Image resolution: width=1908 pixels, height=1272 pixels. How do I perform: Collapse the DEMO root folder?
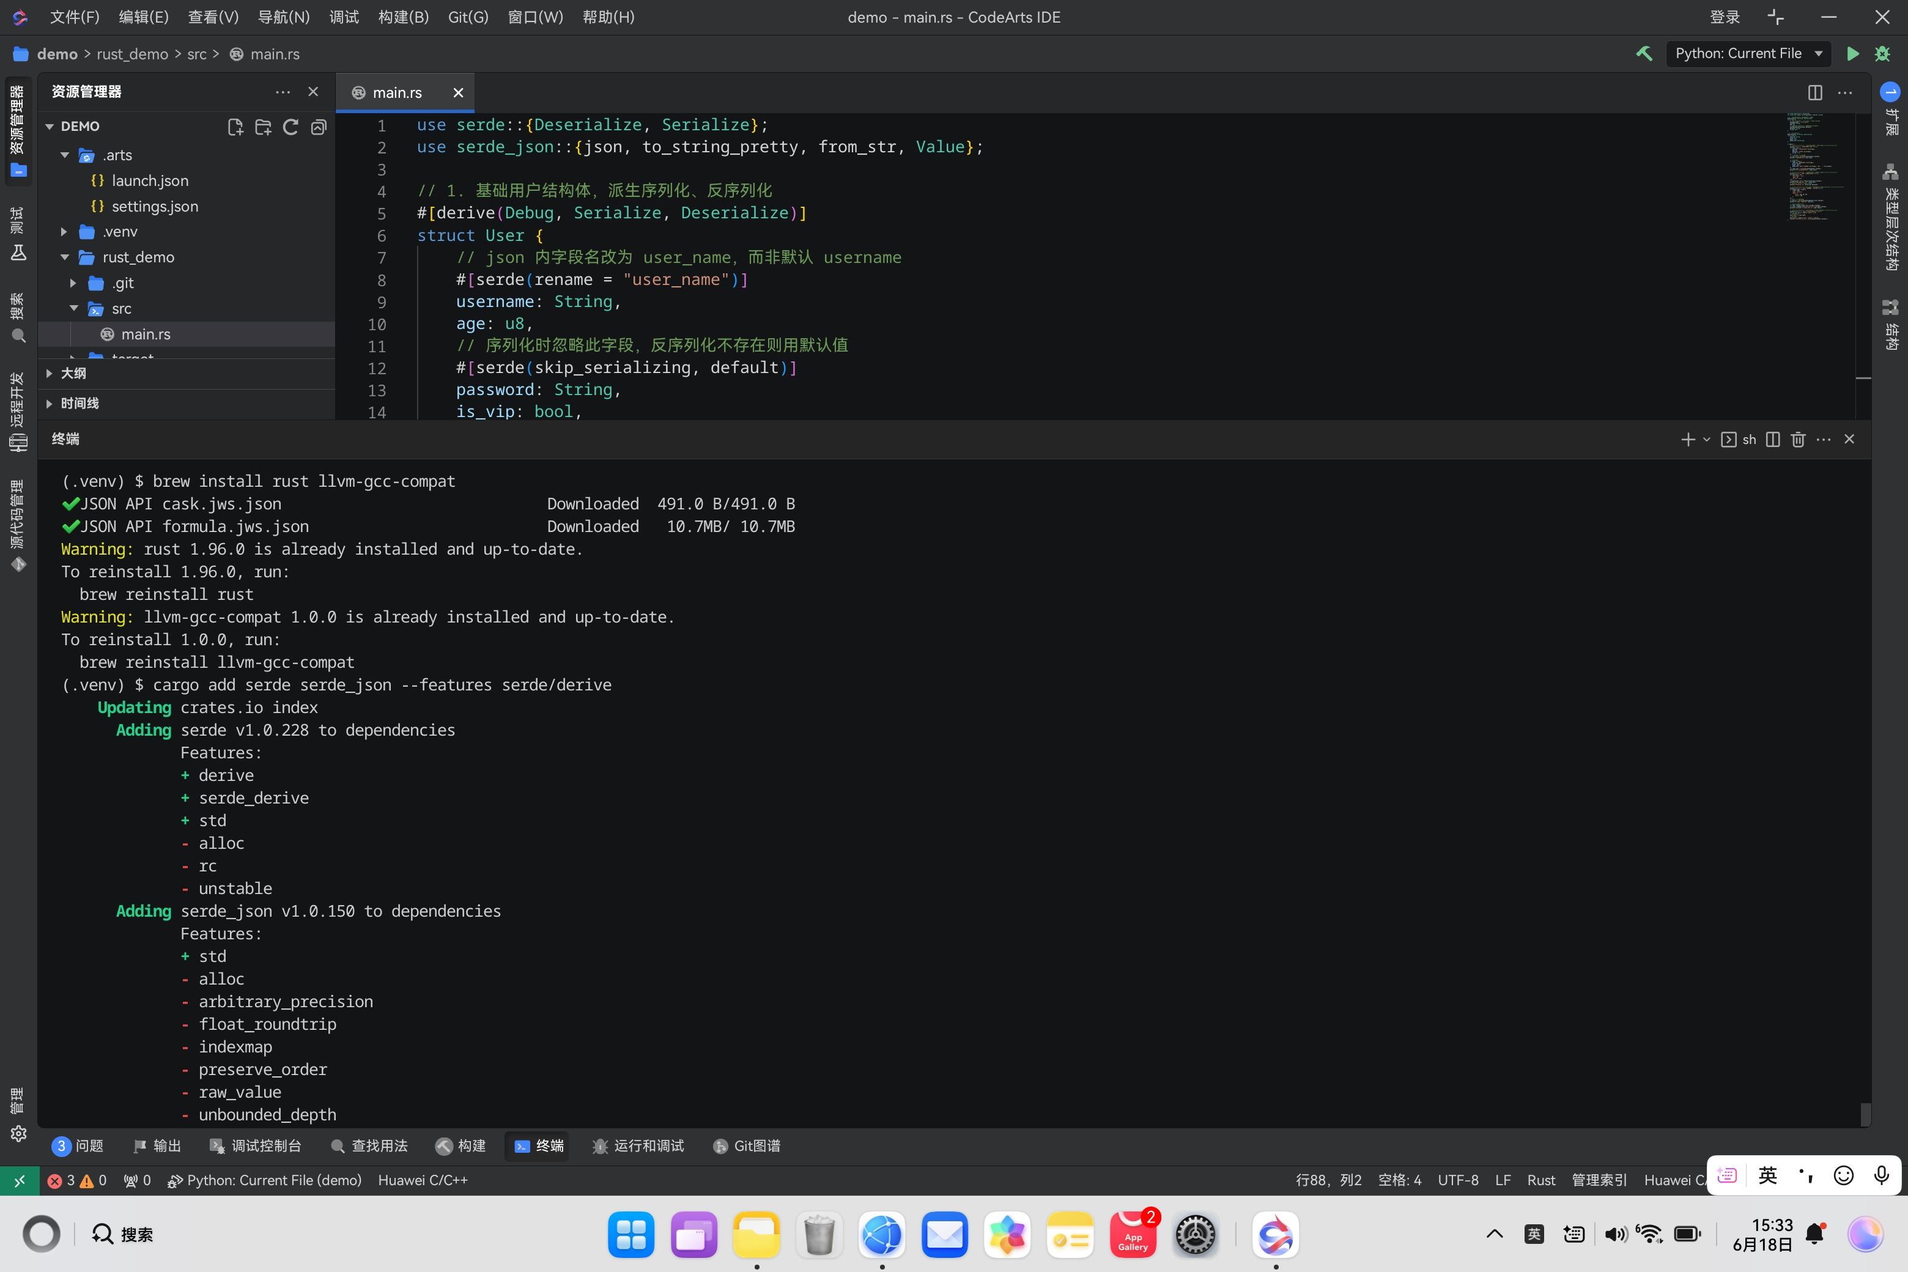pyautogui.click(x=50, y=127)
